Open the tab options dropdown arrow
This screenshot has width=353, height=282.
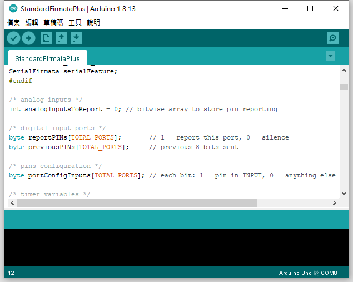click(x=331, y=56)
